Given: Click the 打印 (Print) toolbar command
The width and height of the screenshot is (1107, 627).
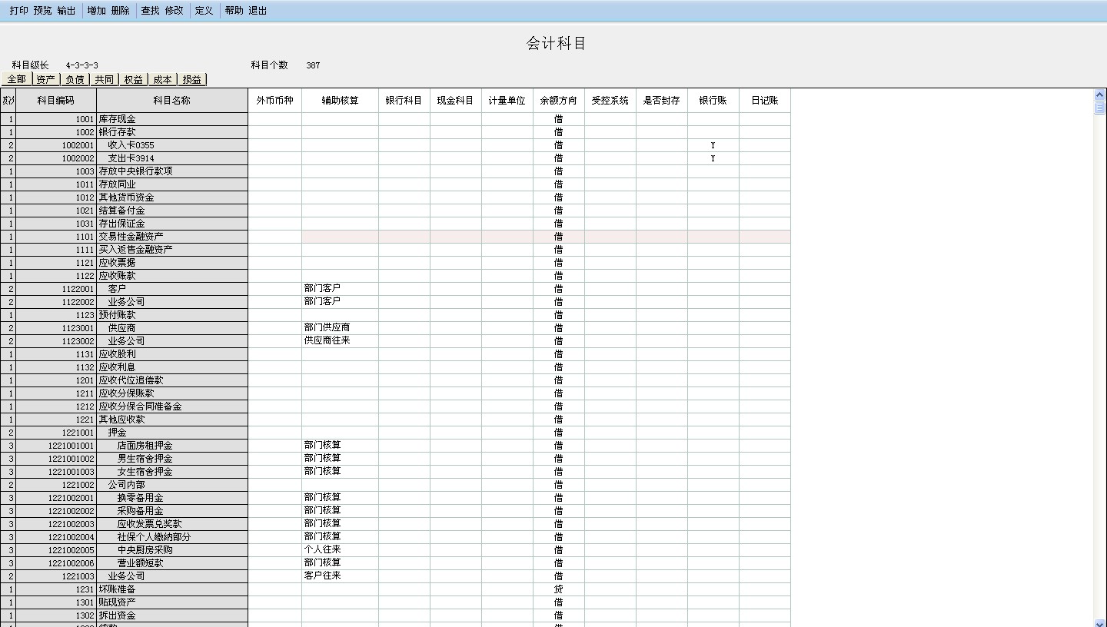Looking at the screenshot, I should (x=18, y=11).
